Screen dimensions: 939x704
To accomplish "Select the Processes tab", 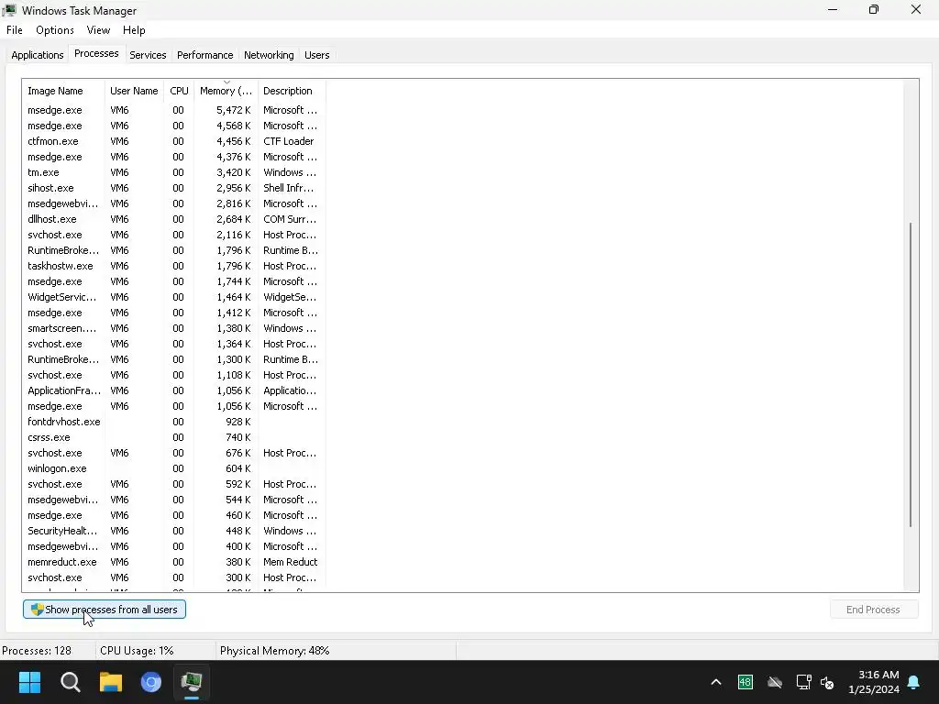I will 96,54.
